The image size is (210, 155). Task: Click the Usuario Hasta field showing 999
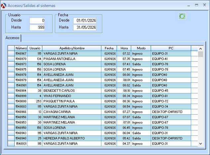click(x=37, y=27)
